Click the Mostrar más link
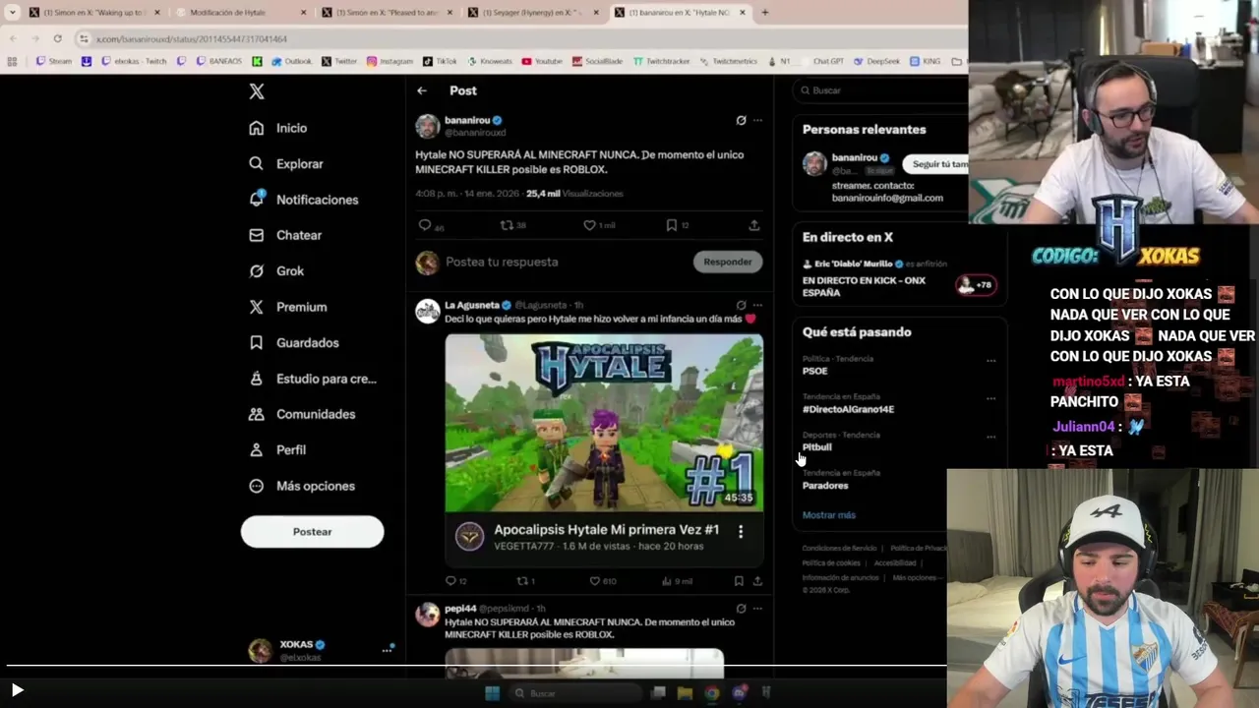The image size is (1259, 708). [828, 515]
